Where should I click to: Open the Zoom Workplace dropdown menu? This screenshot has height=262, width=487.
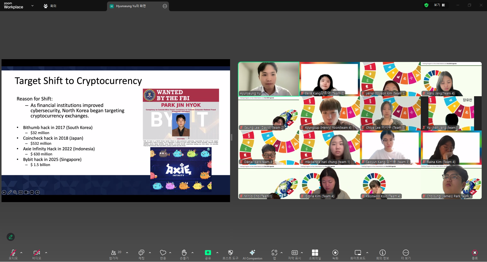point(32,6)
